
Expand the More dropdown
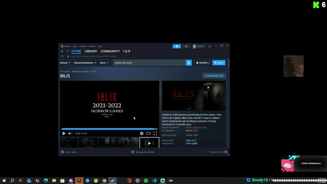tap(104, 63)
